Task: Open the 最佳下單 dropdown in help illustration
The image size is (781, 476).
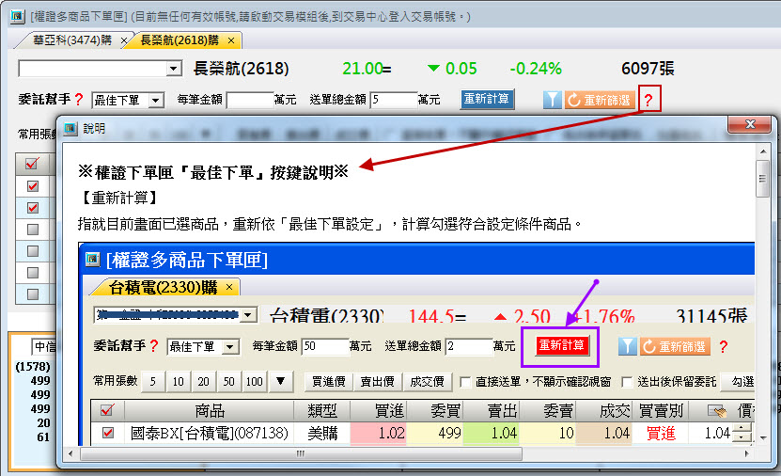Action: tap(230, 347)
